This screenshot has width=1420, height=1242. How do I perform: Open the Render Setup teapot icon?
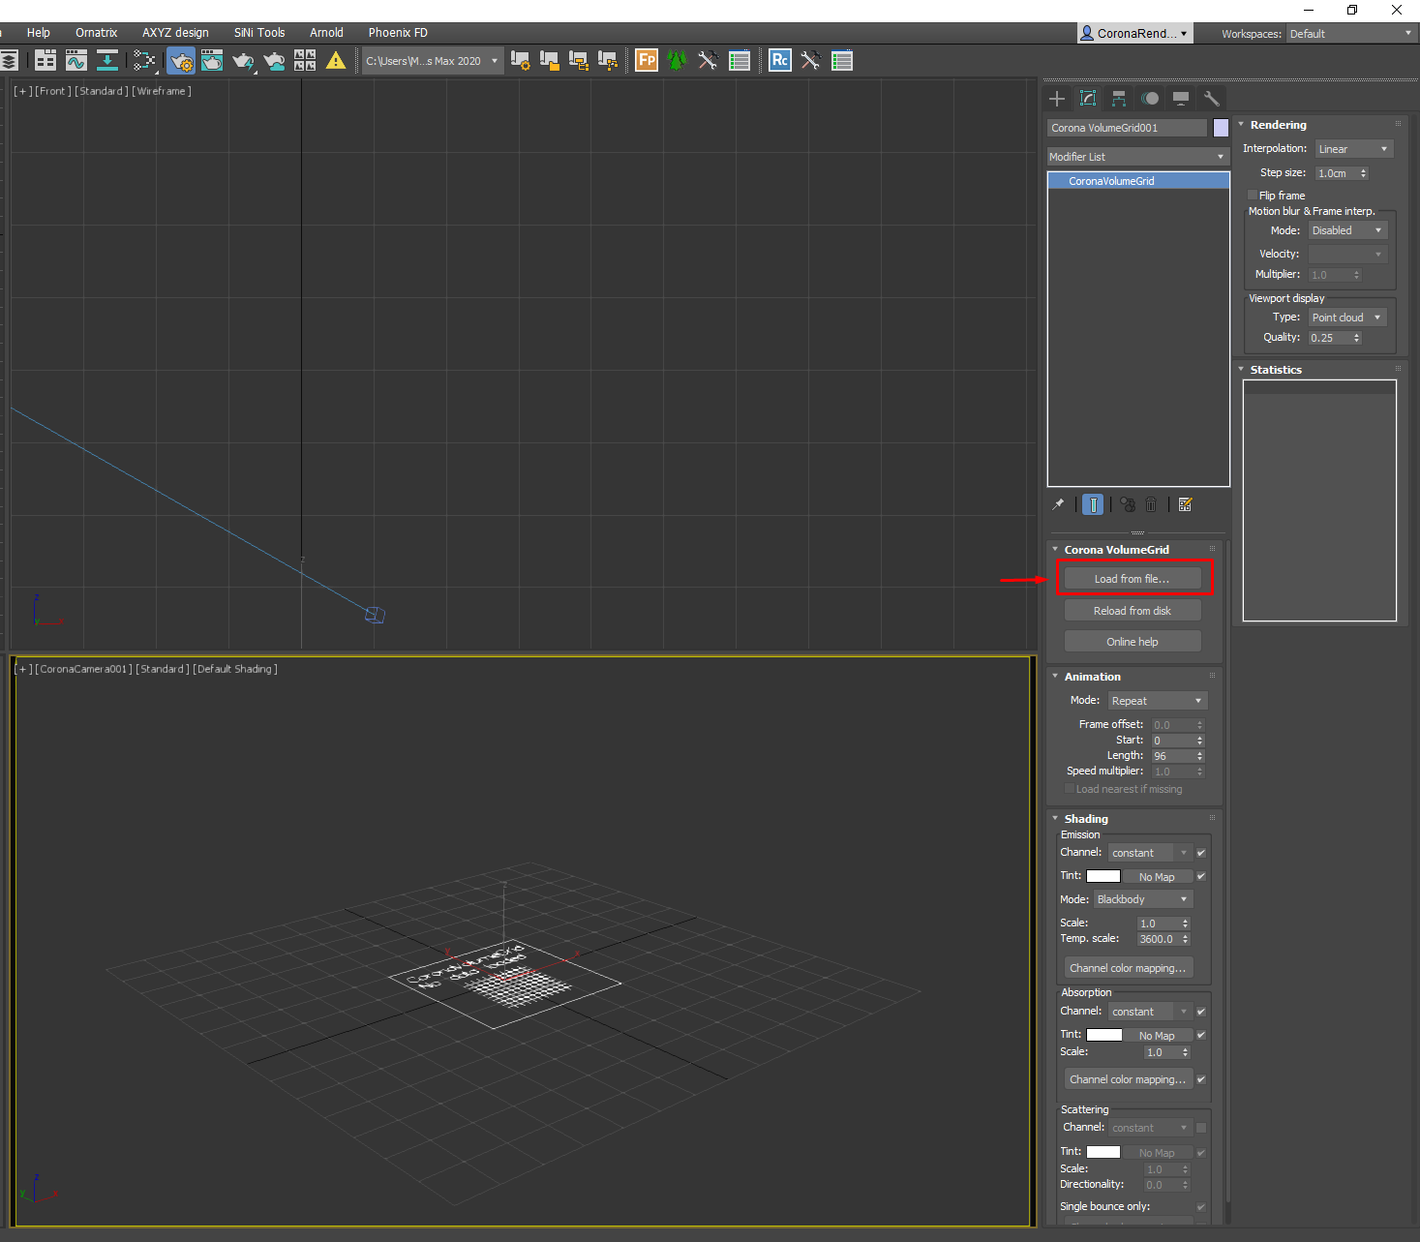click(x=180, y=61)
